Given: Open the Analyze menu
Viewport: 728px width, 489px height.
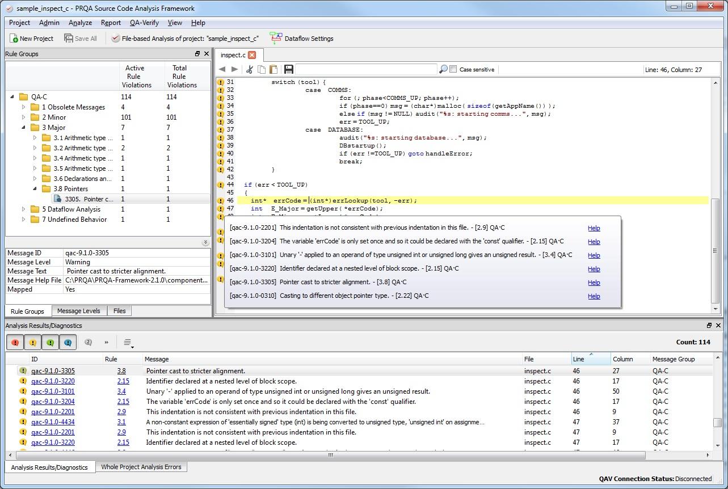Looking at the screenshot, I should 80,23.
